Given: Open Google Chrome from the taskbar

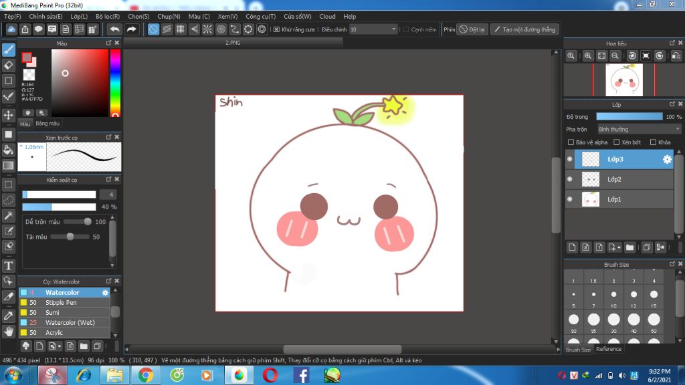Looking at the screenshot, I should [145, 376].
